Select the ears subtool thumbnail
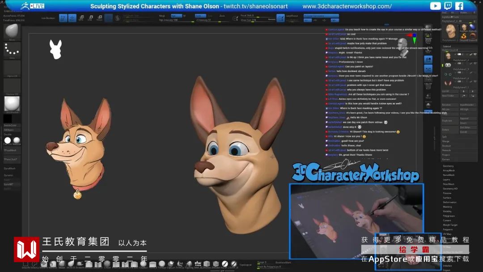 click(x=448, y=83)
